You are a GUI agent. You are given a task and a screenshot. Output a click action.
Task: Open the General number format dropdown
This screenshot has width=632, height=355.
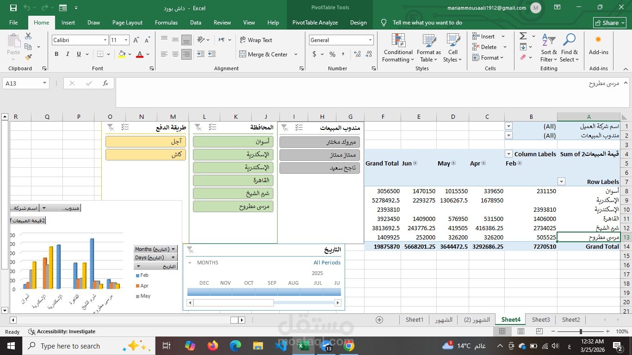(x=370, y=40)
